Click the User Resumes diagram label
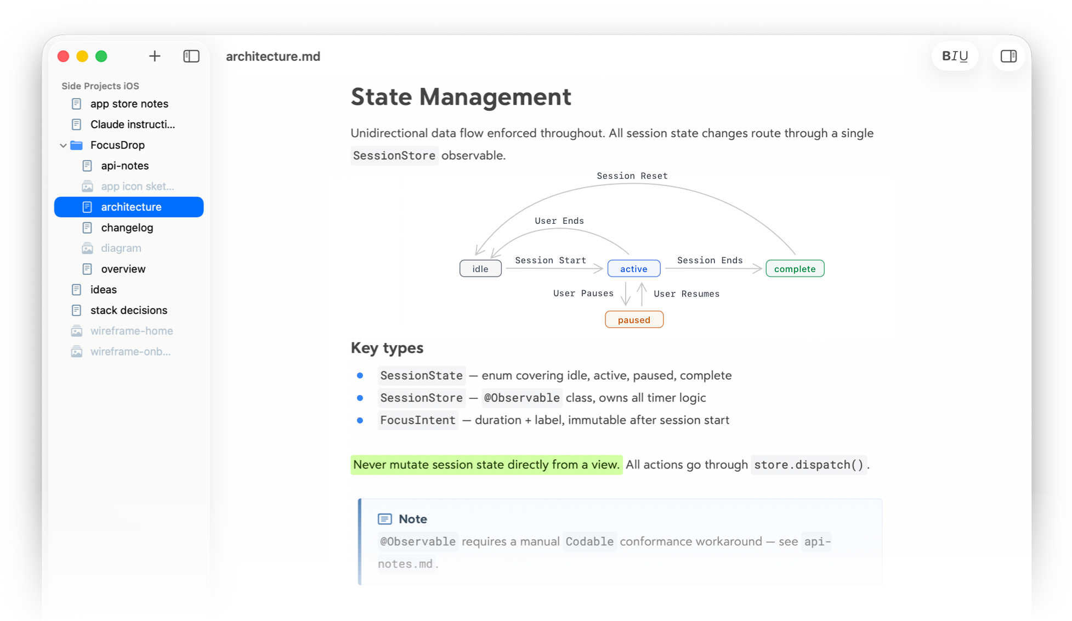1072x621 pixels. [687, 294]
